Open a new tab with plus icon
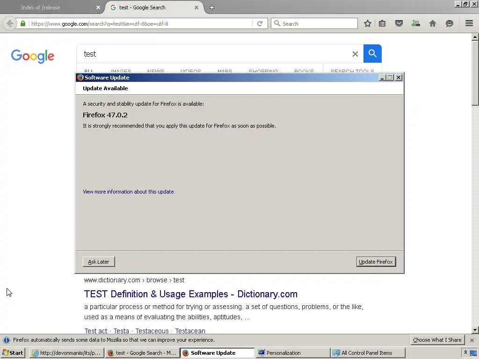This screenshot has height=359, width=479. pos(212,7)
